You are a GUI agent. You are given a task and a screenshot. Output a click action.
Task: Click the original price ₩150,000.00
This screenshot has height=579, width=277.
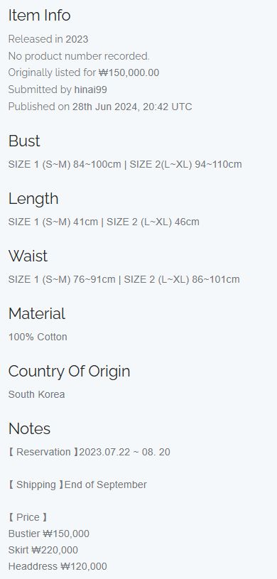129,72
